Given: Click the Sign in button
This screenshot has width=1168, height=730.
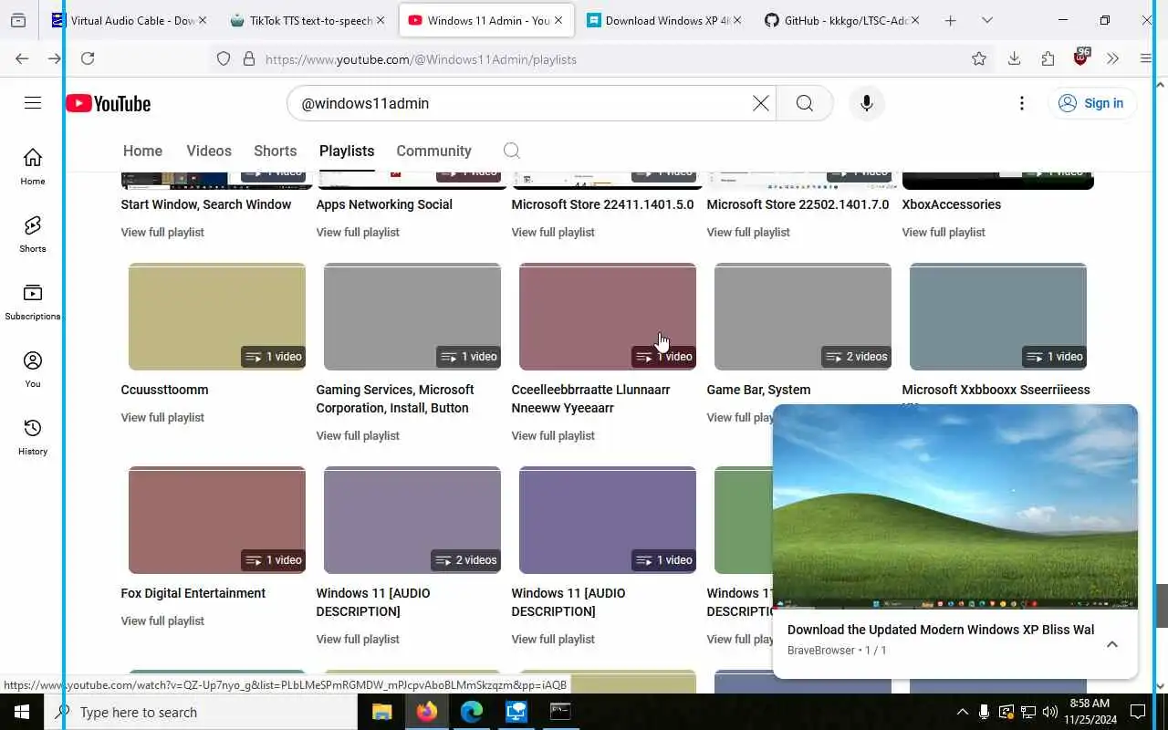Looking at the screenshot, I should (x=1091, y=103).
